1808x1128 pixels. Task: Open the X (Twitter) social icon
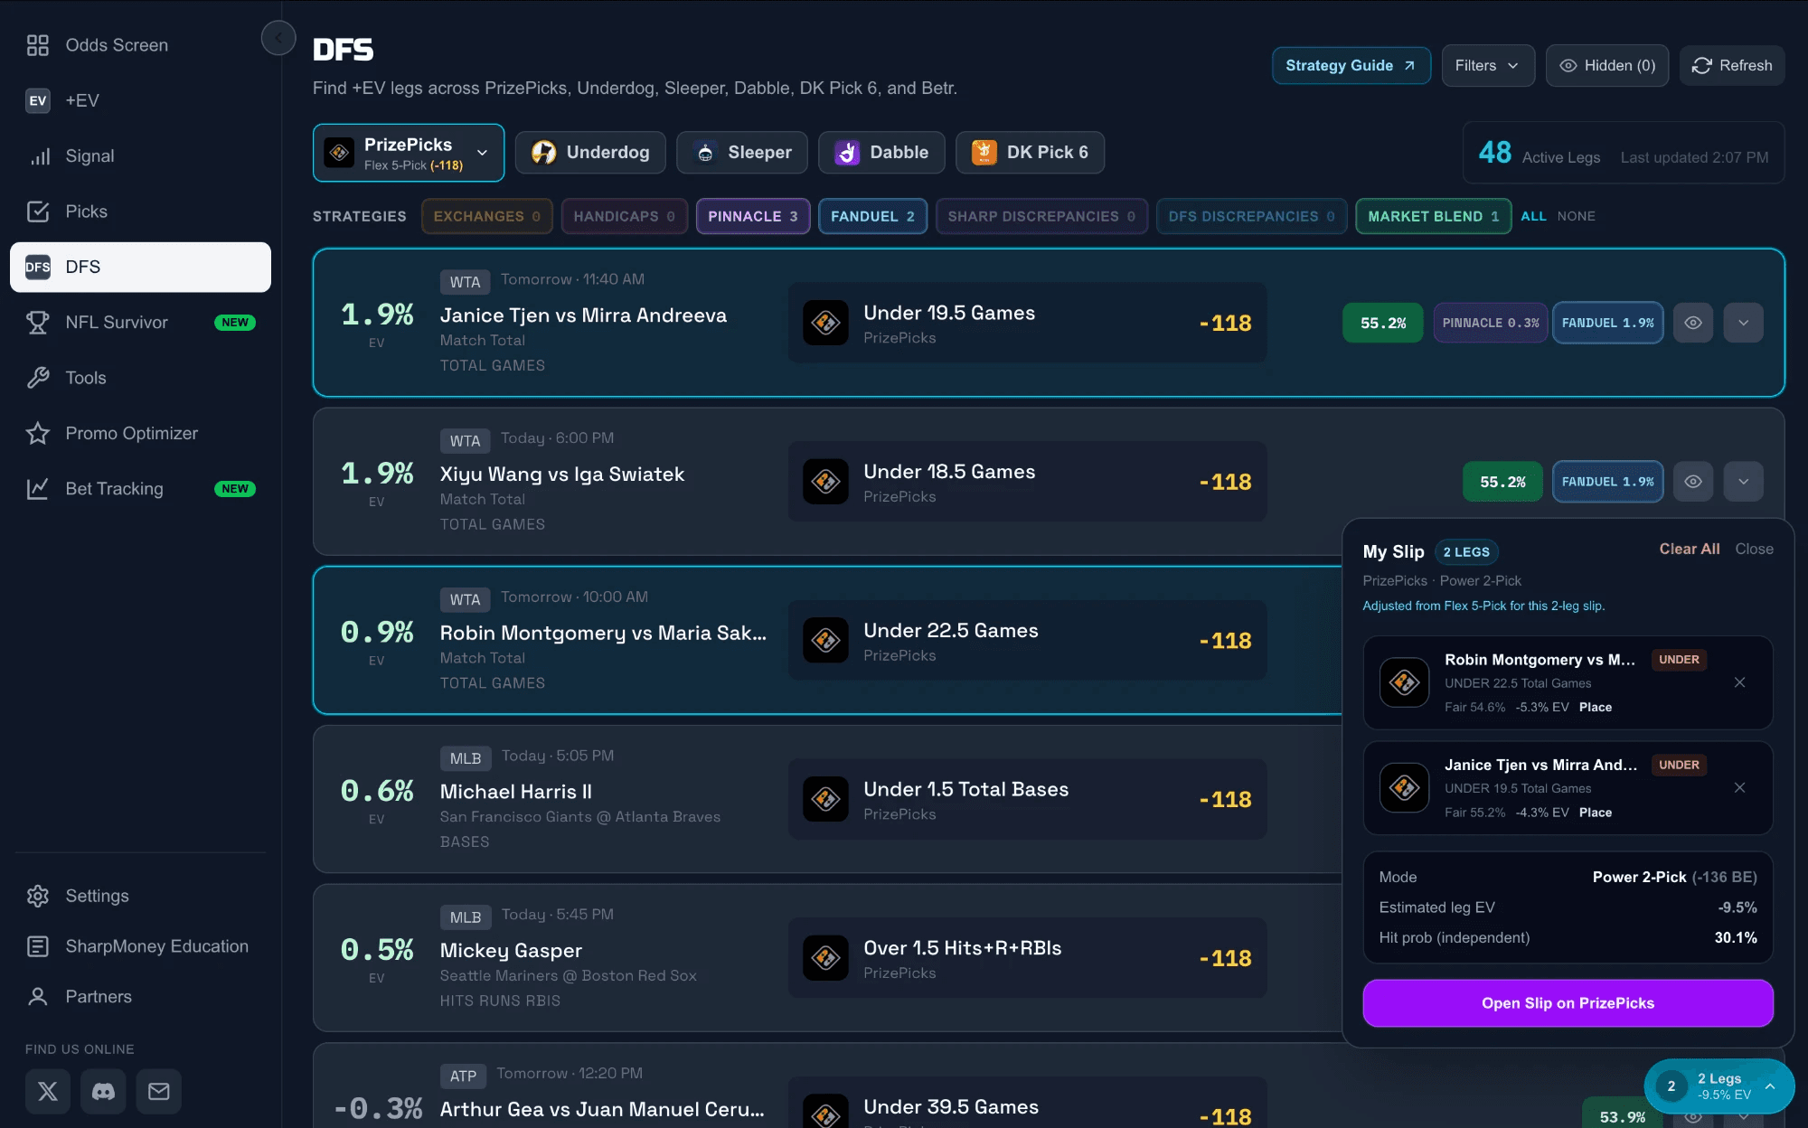coord(48,1092)
